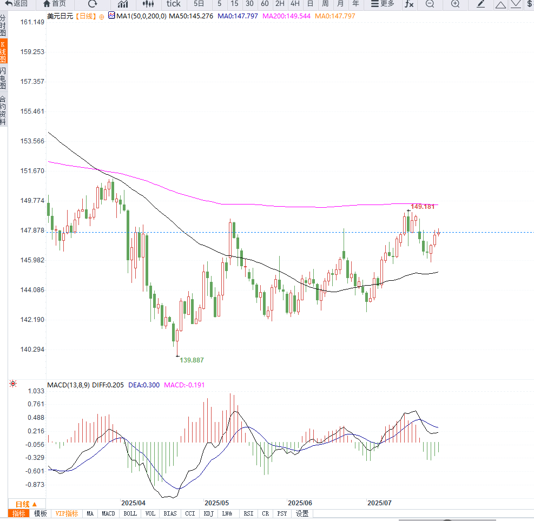
Task: Open the 闪电图 side tab
Action: pos(3,78)
